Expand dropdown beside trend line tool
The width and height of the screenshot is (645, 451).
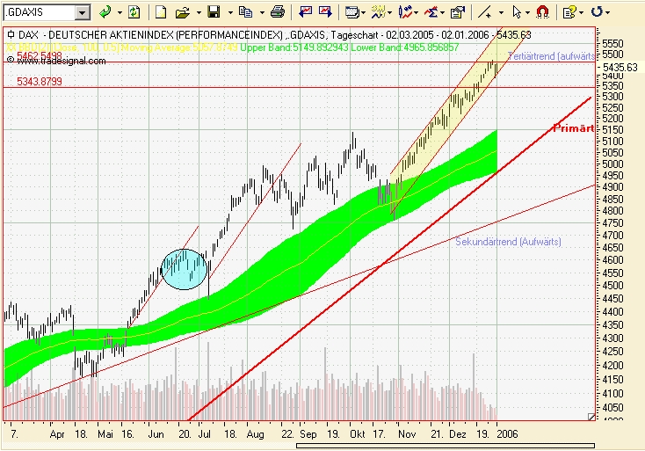(x=501, y=13)
